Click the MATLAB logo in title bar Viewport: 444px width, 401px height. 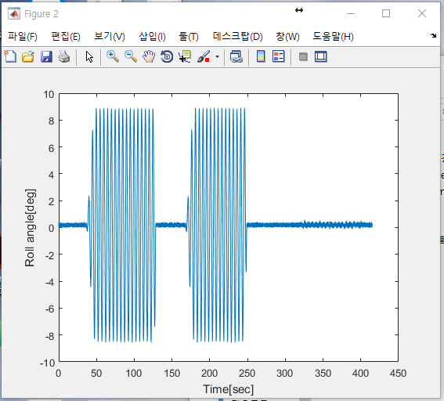14,13
